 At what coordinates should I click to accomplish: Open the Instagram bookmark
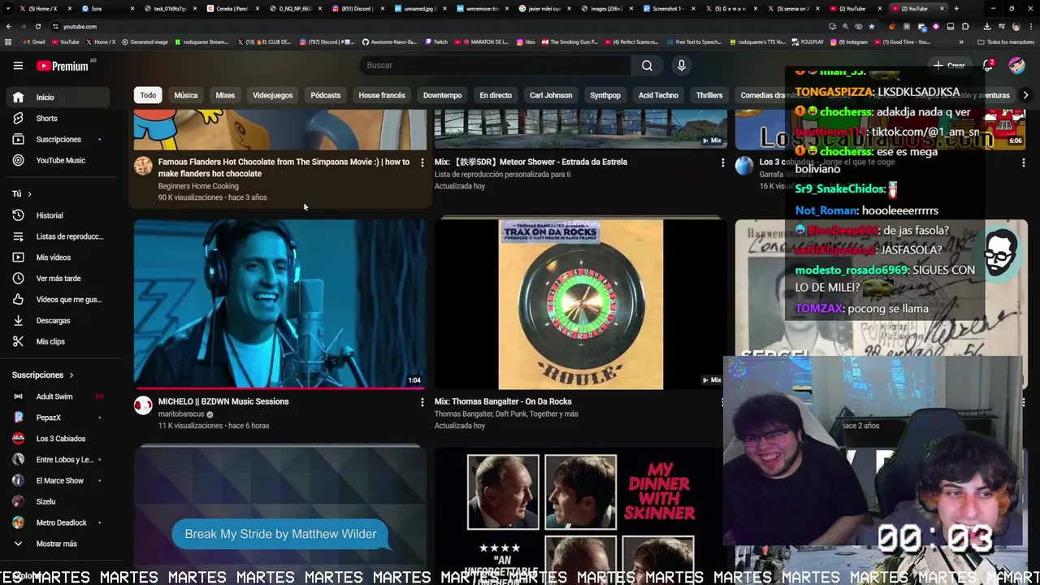point(848,41)
